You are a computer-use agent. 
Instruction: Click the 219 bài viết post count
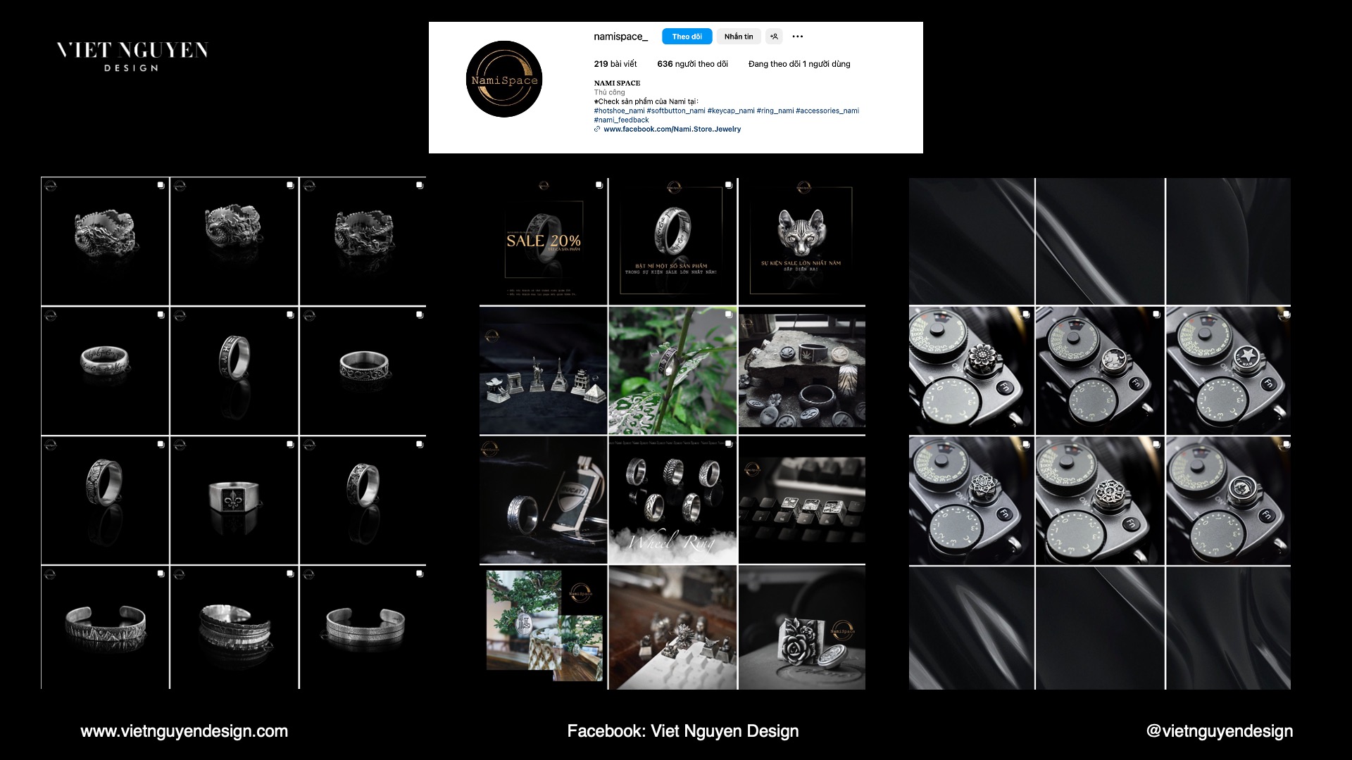[x=615, y=64]
